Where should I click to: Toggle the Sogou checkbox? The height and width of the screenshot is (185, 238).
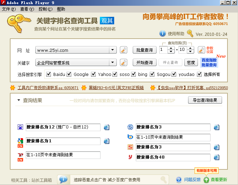pyautogui.click(x=152, y=74)
